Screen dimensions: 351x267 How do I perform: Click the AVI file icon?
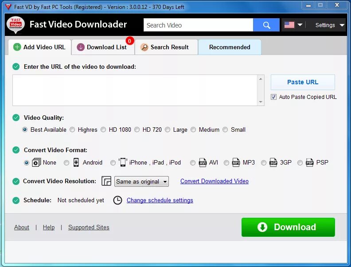click(203, 162)
